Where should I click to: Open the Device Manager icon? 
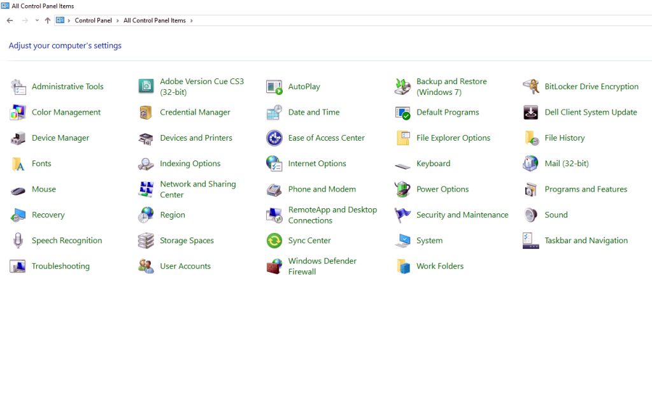[18, 138]
